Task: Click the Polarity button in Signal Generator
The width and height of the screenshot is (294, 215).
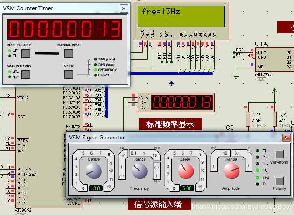Action: coord(279,181)
